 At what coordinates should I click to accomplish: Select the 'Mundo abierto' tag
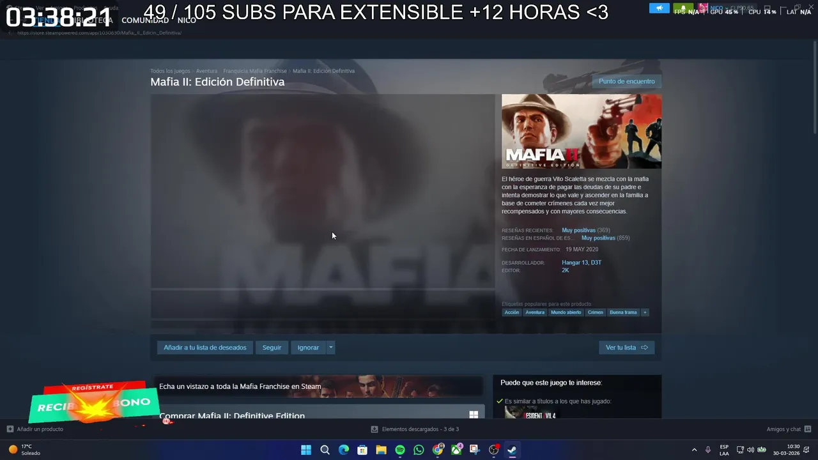pyautogui.click(x=566, y=312)
